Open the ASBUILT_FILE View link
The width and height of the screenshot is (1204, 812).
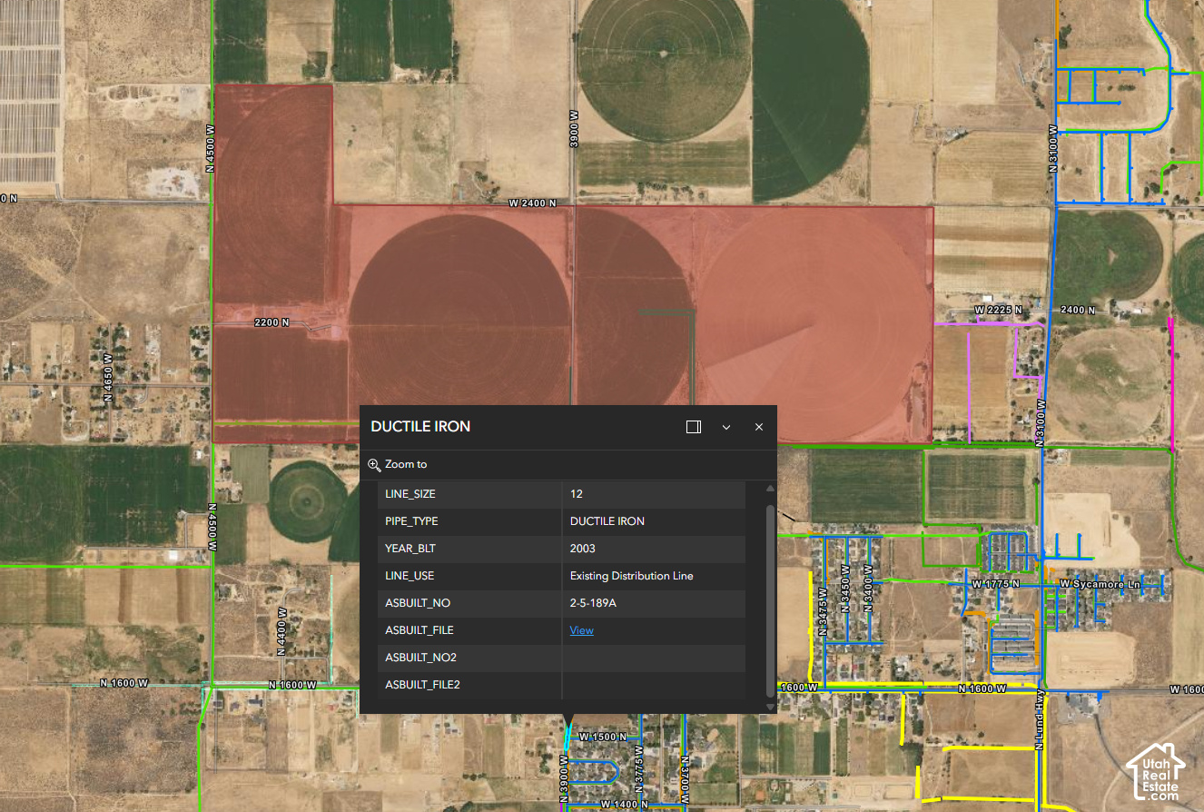(x=582, y=630)
